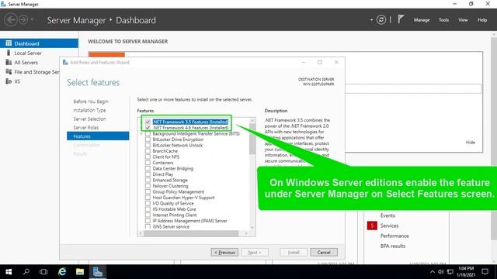Image resolution: width=497 pixels, height=279 pixels.
Task: Click the network icon in the system tray
Action: (x=450, y=272)
